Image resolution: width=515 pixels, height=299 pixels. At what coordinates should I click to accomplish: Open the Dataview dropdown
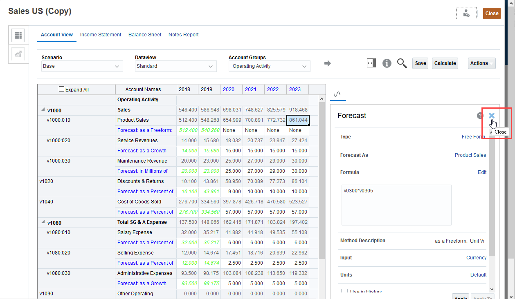tap(175, 66)
